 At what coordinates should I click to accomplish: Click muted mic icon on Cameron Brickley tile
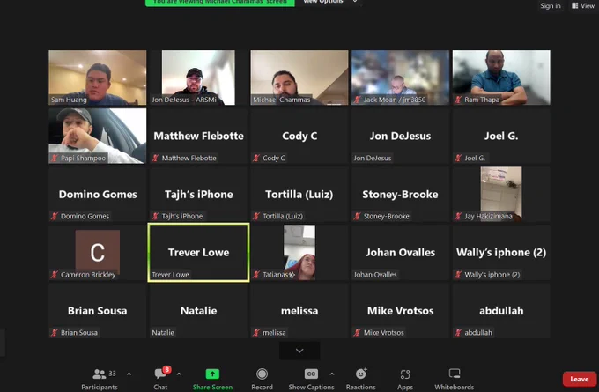(55, 274)
